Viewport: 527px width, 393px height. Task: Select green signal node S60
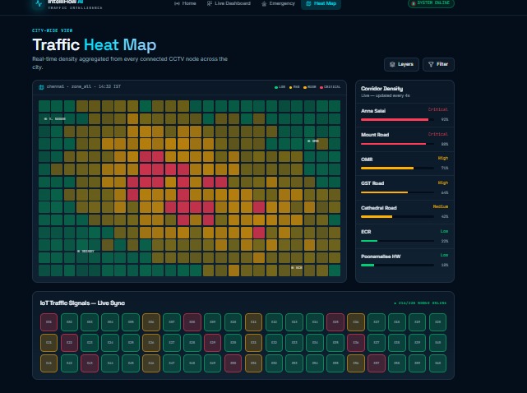click(x=437, y=363)
